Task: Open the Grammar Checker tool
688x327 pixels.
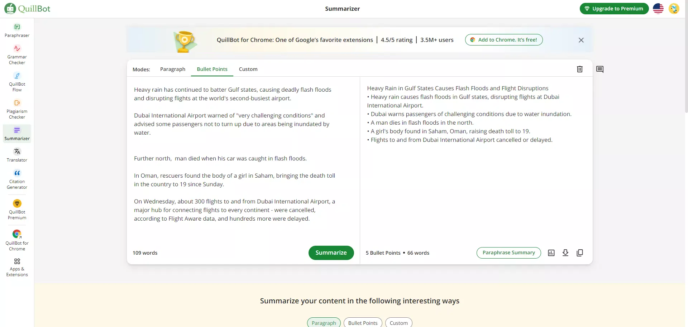Action: (17, 55)
